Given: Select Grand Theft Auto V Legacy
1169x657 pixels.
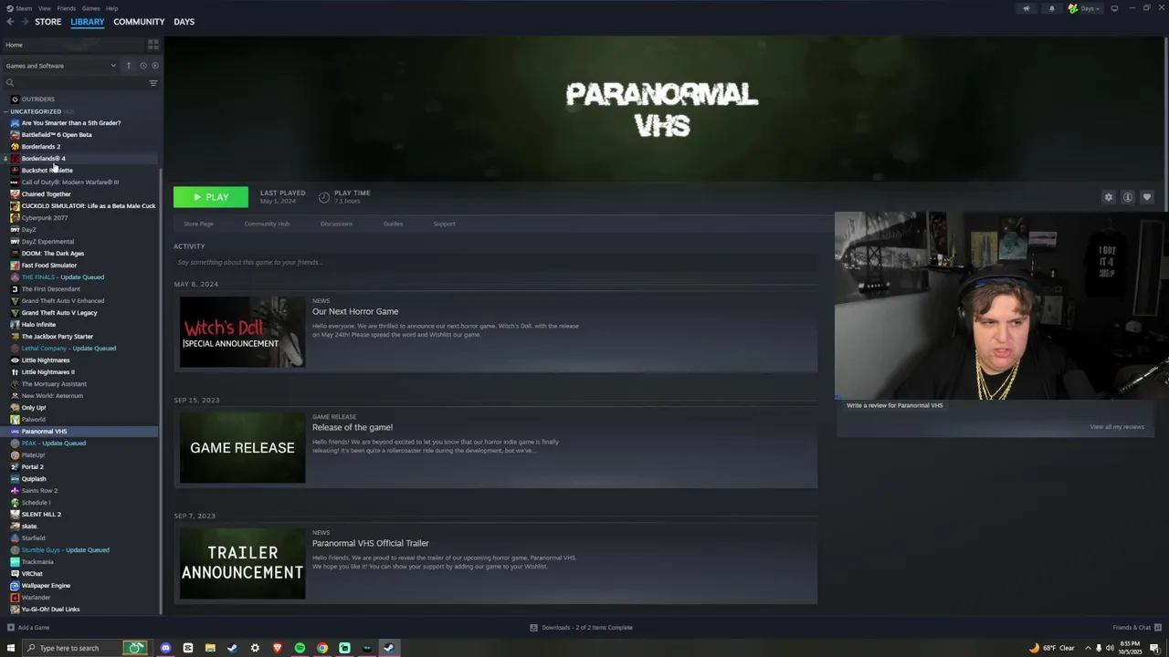Looking at the screenshot, I should click(59, 313).
